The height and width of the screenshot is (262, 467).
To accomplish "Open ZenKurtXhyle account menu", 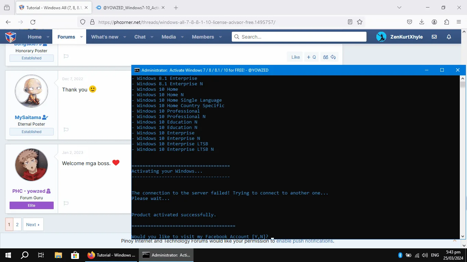I will (x=399, y=37).
